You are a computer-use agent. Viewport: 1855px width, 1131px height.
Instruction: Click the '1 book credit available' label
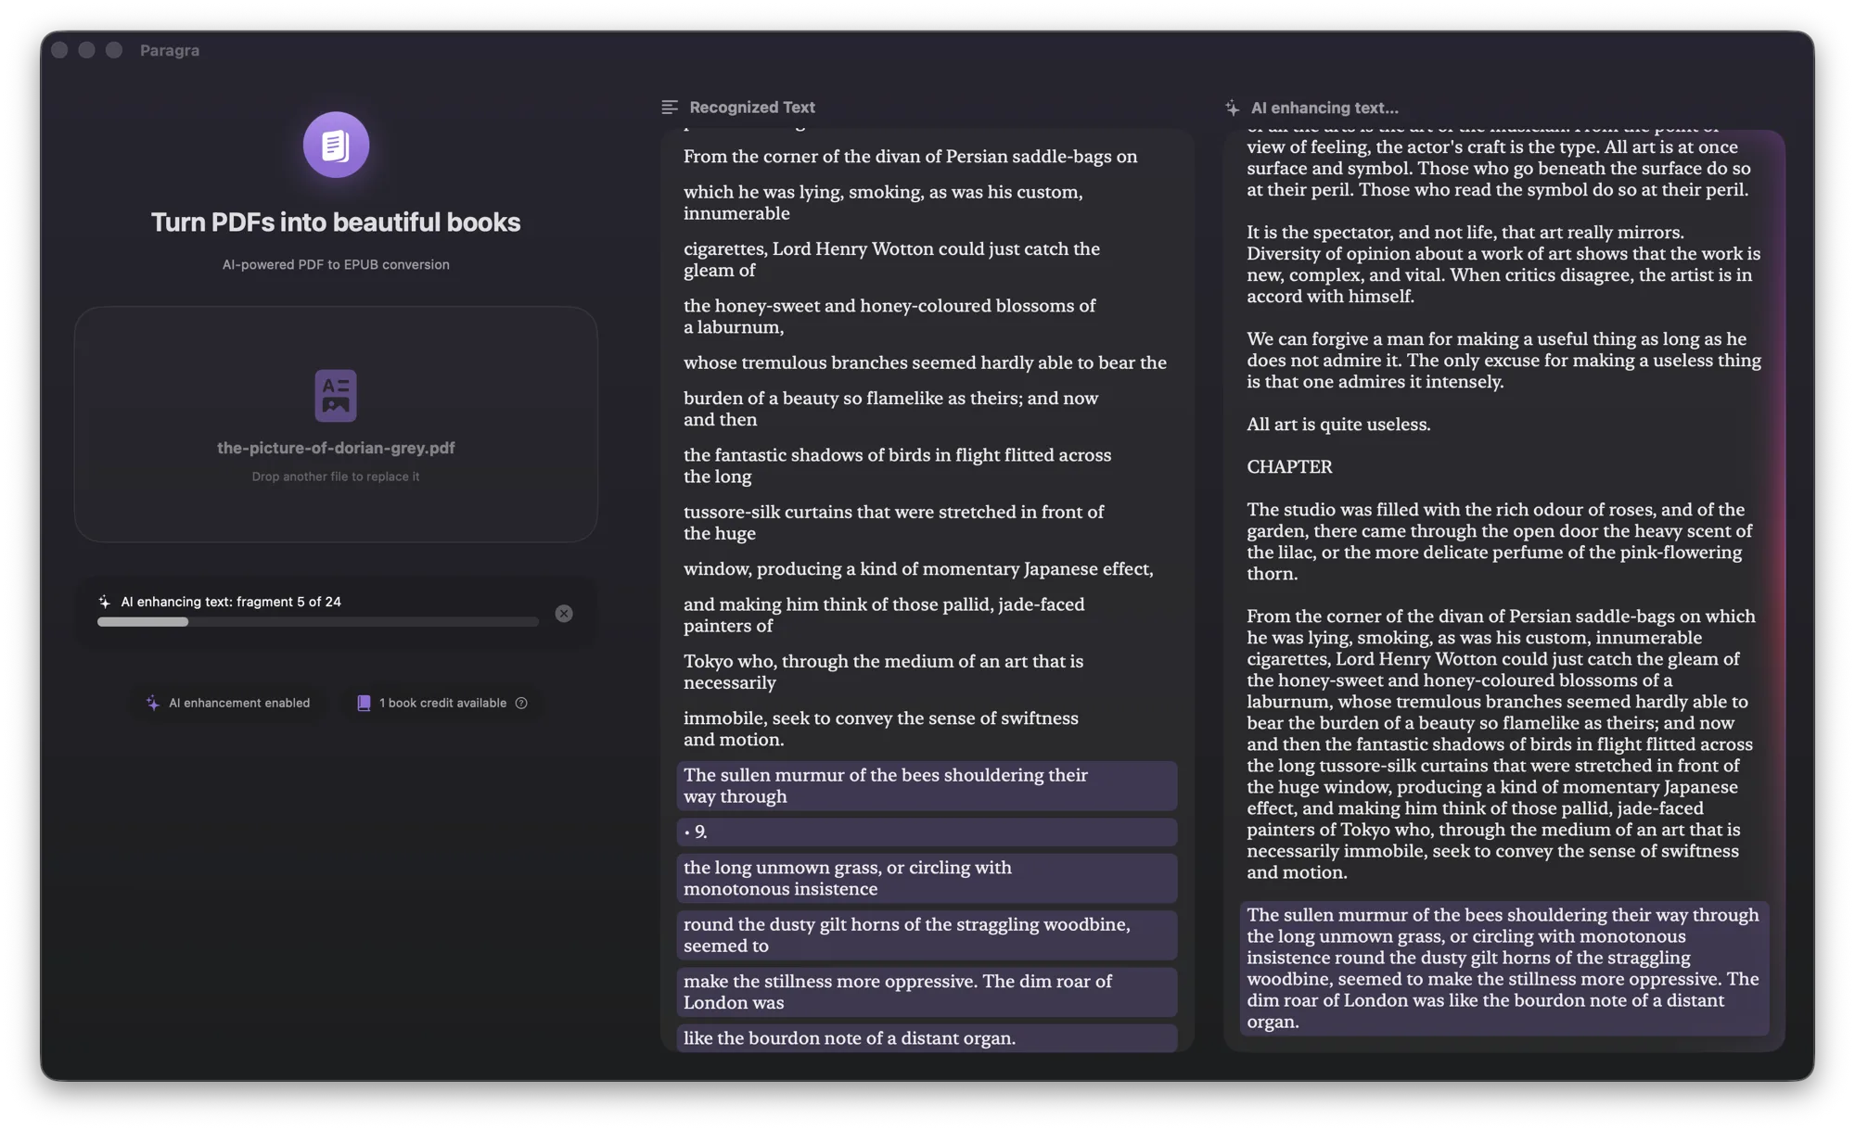click(x=442, y=703)
